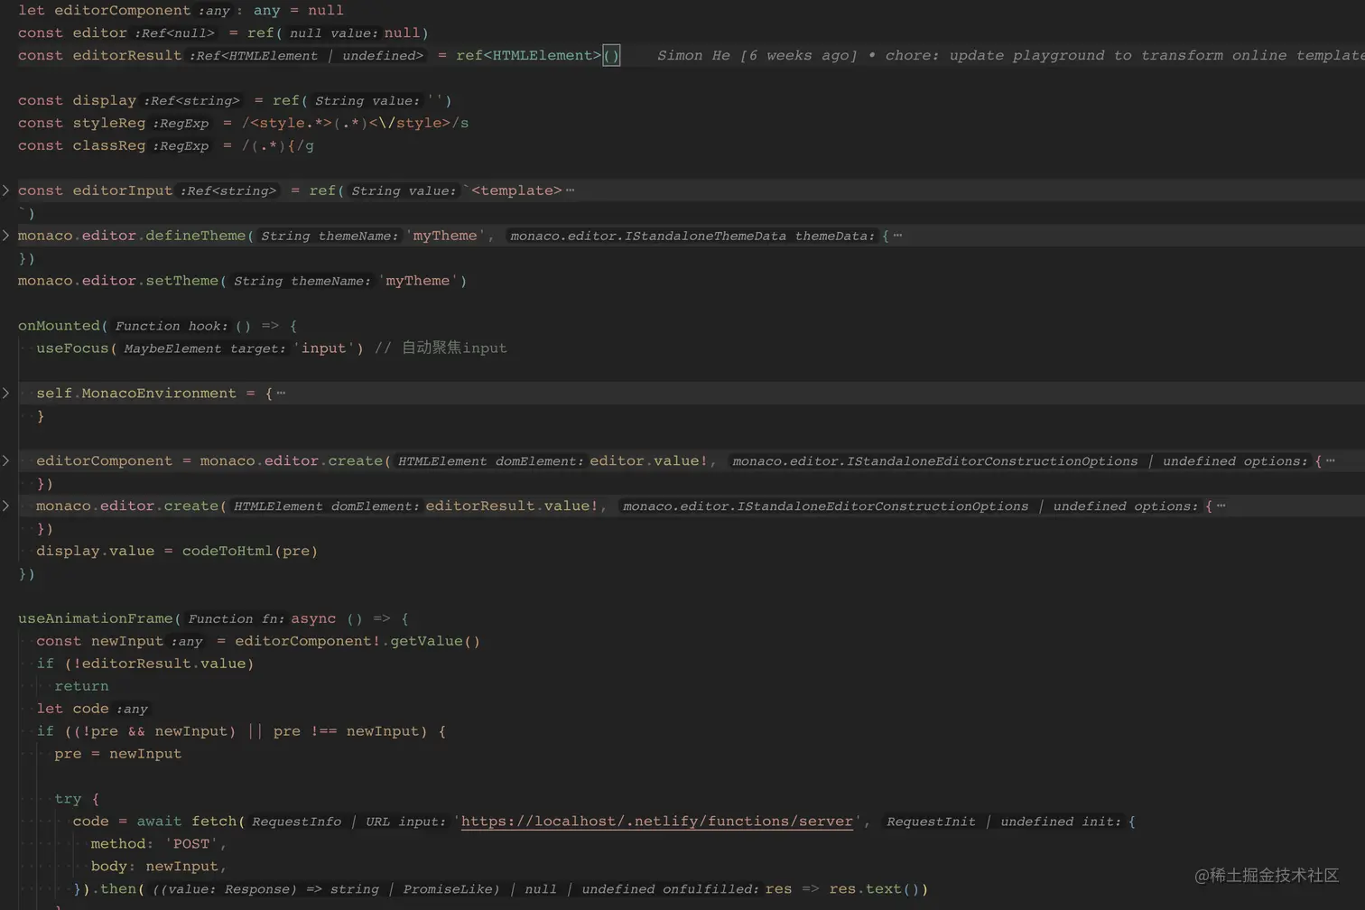Click the editorComponent variable in the let declaration
Viewport: 1365px width, 910px height.
tap(123, 10)
